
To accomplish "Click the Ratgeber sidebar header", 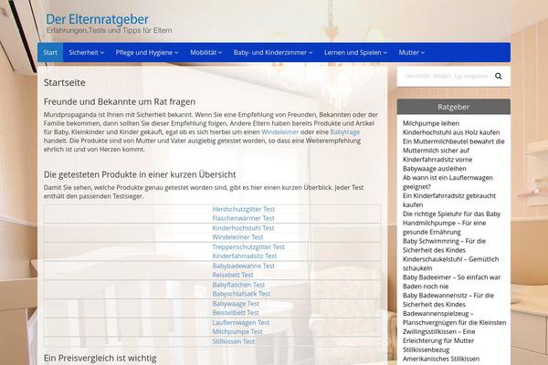I will pos(454,107).
